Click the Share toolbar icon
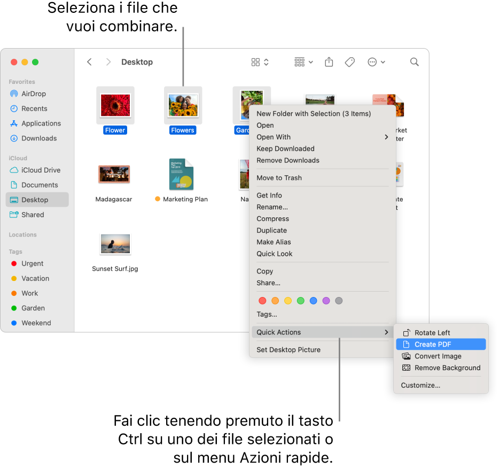Screen dimensions: 499x469 (x=329, y=62)
